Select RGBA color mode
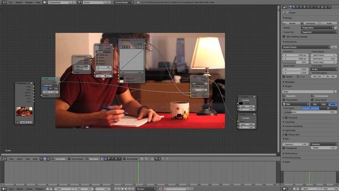 (333, 104)
